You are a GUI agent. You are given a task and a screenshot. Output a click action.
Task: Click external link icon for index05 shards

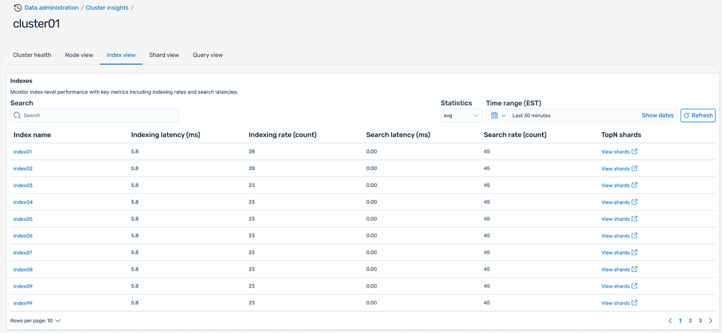tap(635, 219)
